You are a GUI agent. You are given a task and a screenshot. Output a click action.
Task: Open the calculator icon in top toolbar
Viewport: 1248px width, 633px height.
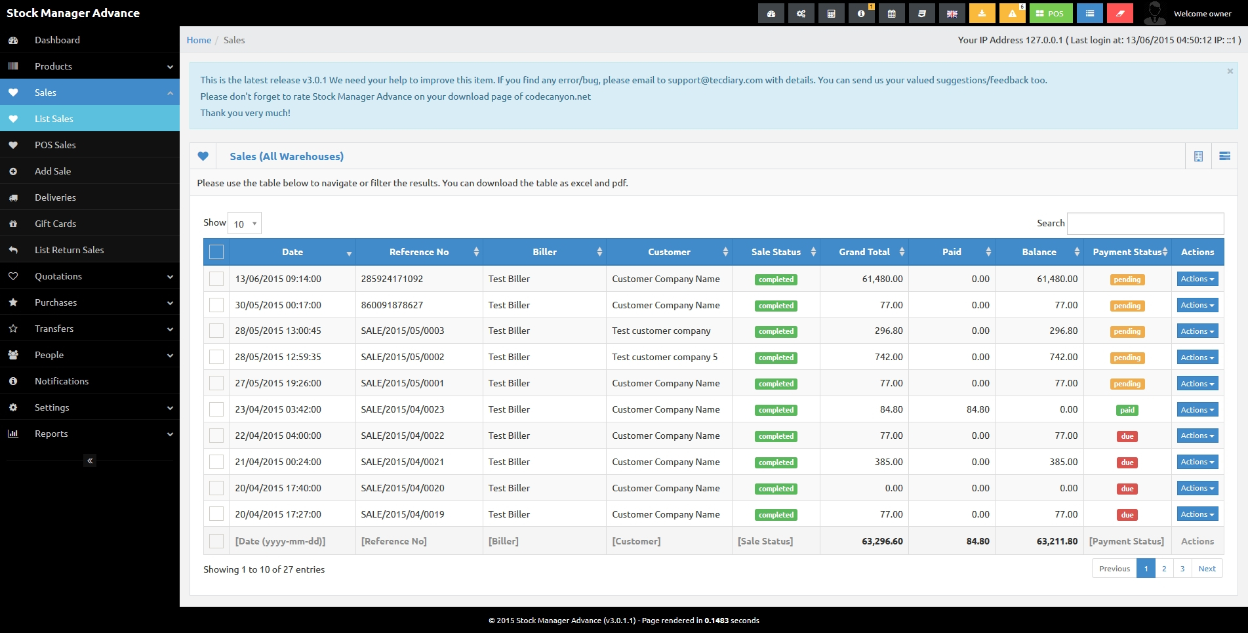(x=831, y=14)
